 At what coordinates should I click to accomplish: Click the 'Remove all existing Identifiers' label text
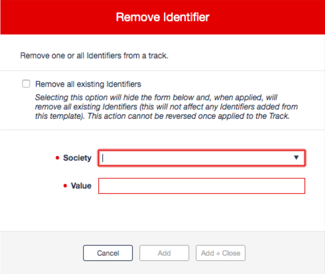(88, 84)
